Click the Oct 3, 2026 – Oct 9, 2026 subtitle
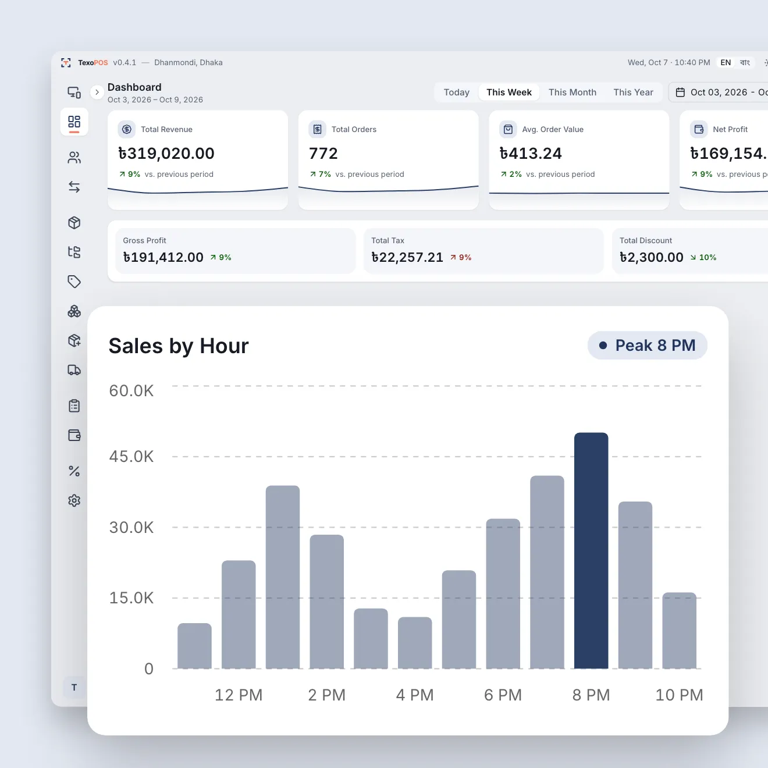The height and width of the screenshot is (768, 768). click(x=155, y=99)
